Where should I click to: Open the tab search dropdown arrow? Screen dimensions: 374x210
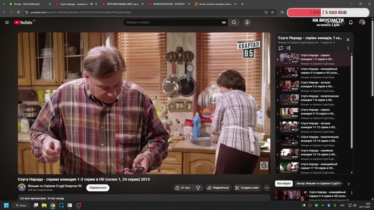(4, 4)
